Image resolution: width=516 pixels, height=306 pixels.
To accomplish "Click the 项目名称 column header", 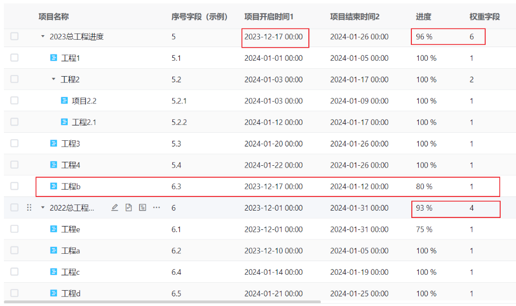I will tap(53, 17).
